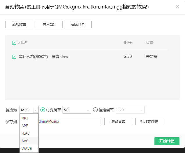Viewport: 185px width, 153px height.
Task: Click the 打开文件夹 button
Action: [149, 121]
